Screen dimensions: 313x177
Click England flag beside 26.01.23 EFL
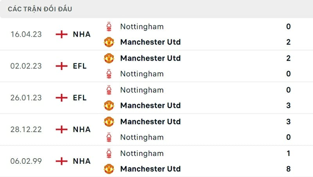[x=61, y=98]
